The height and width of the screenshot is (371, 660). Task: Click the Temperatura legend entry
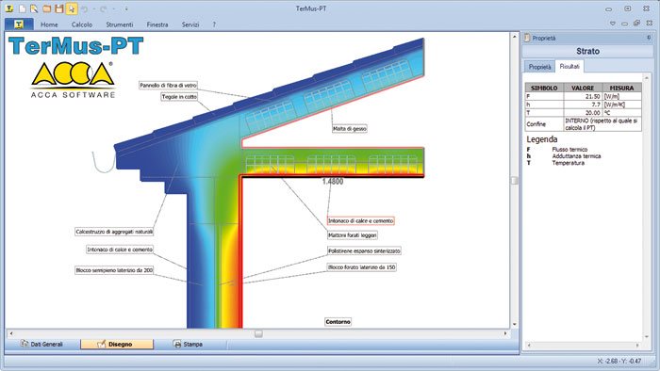click(x=568, y=163)
